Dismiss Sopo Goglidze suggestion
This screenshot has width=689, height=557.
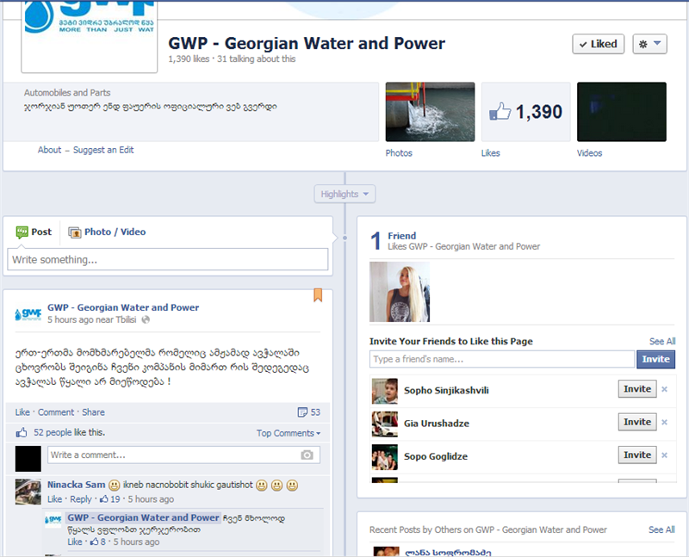click(664, 455)
